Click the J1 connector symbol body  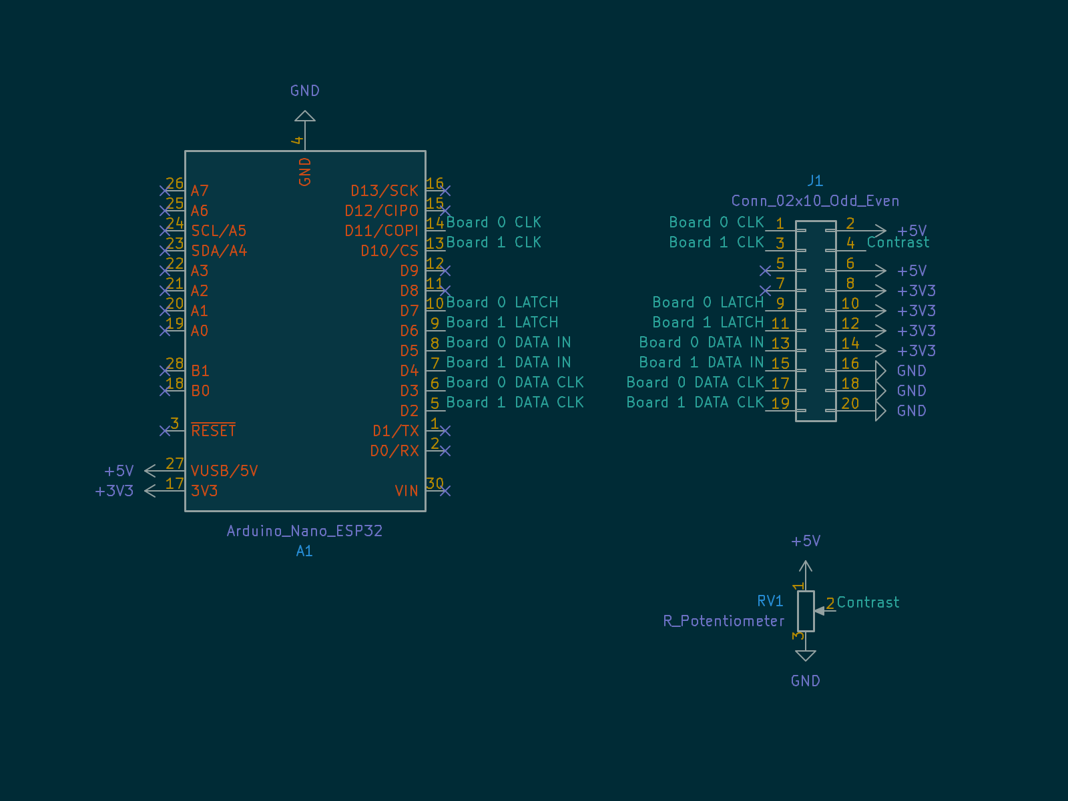(x=816, y=321)
